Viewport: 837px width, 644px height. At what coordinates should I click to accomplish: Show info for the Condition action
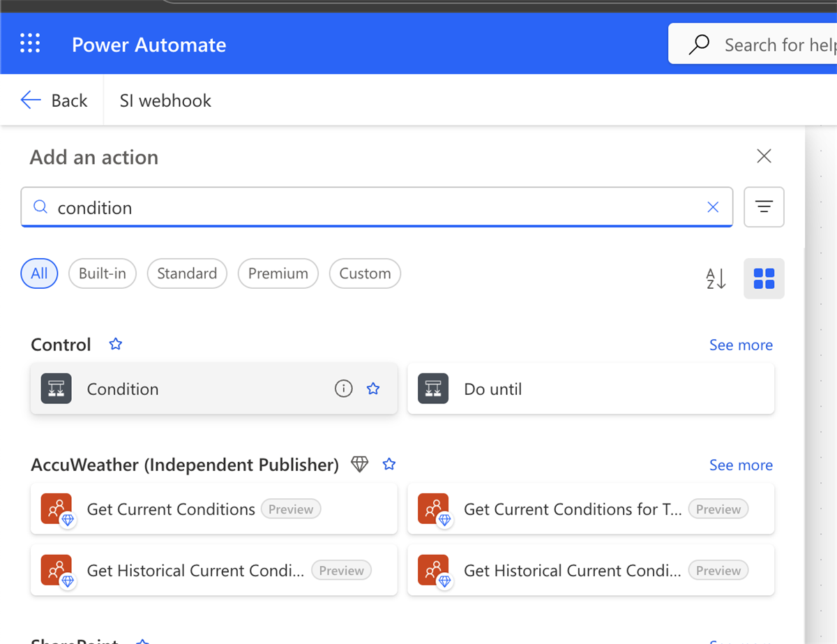[x=343, y=389]
